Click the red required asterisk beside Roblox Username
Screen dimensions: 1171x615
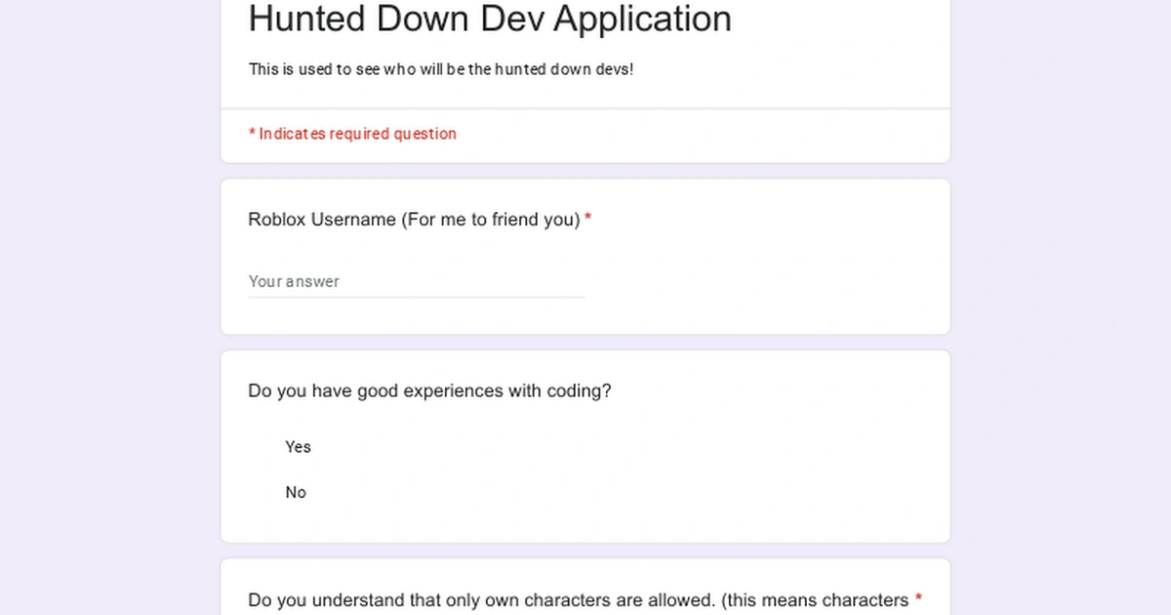coord(587,219)
